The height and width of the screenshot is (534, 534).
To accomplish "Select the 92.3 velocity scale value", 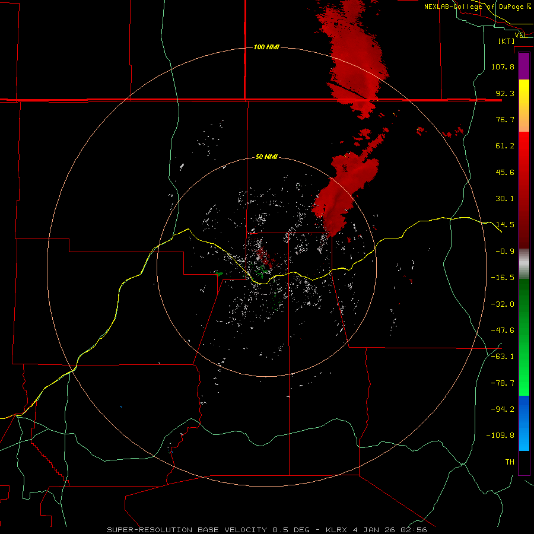I will 505,93.
